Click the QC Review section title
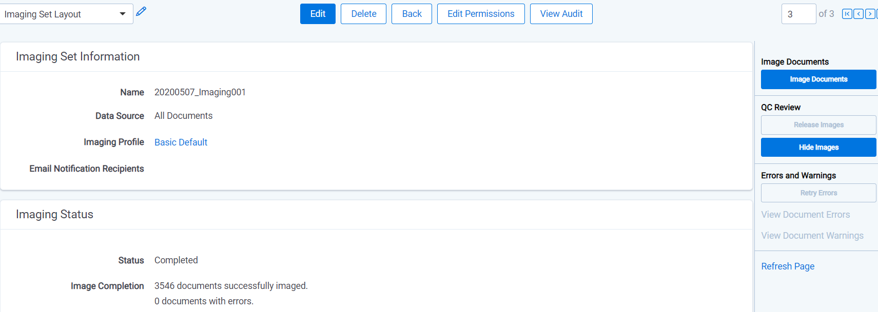The width and height of the screenshot is (878, 312). (x=781, y=108)
